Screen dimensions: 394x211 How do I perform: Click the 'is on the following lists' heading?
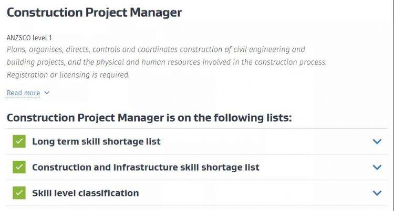[149, 118]
